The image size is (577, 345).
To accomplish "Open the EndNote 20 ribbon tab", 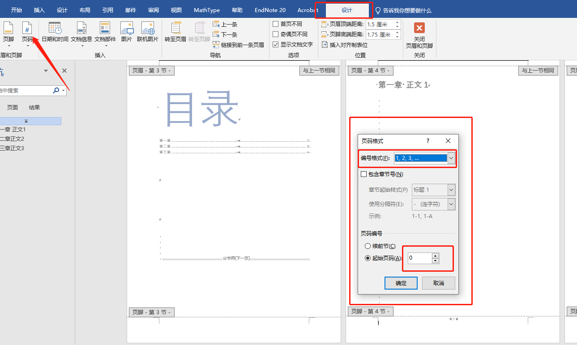I will [x=269, y=9].
